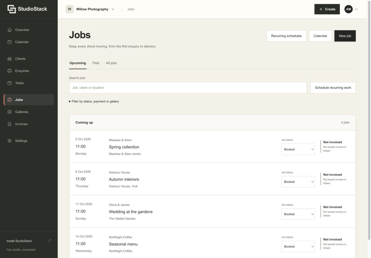Click the plus icon in Create button
Screen dimensions: 371x258
[x=321, y=9]
